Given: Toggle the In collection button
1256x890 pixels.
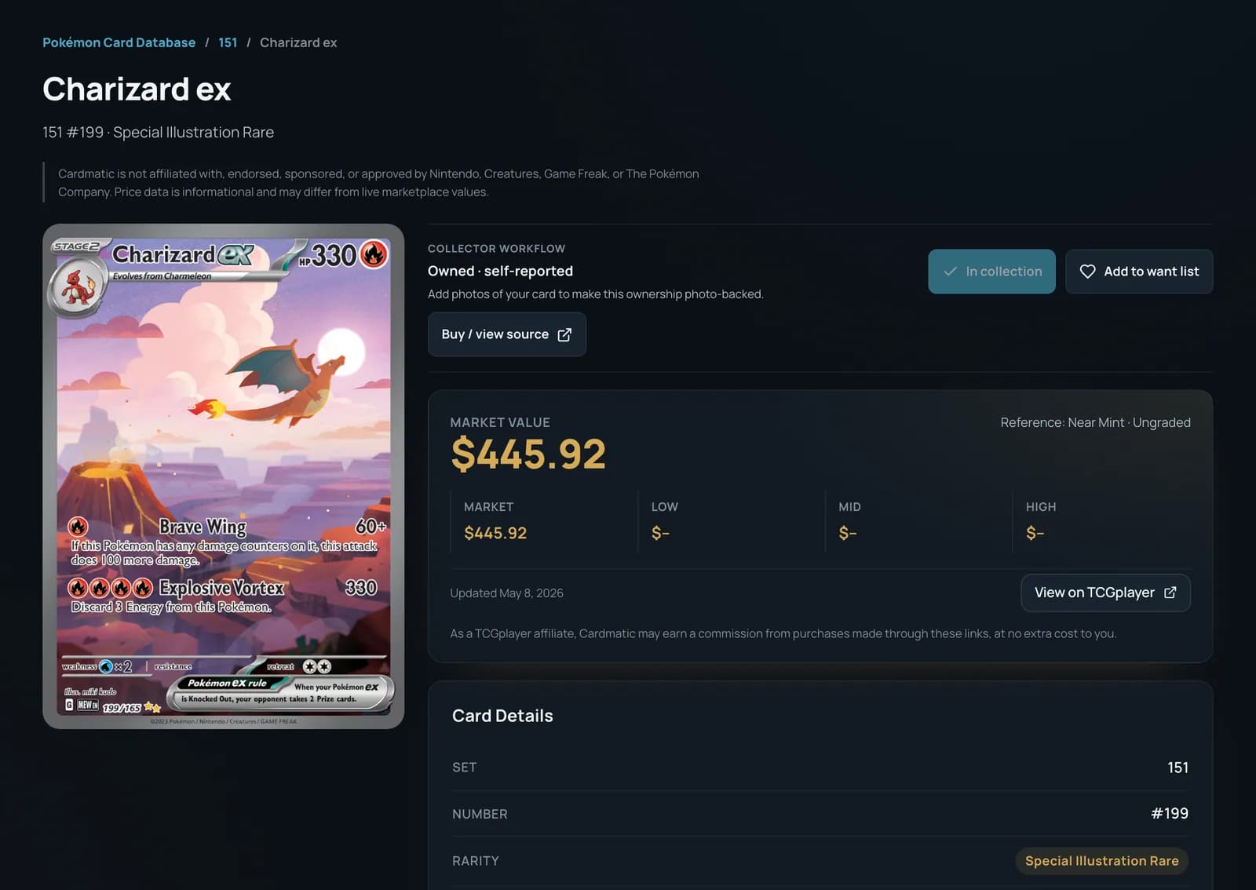Looking at the screenshot, I should tap(991, 272).
